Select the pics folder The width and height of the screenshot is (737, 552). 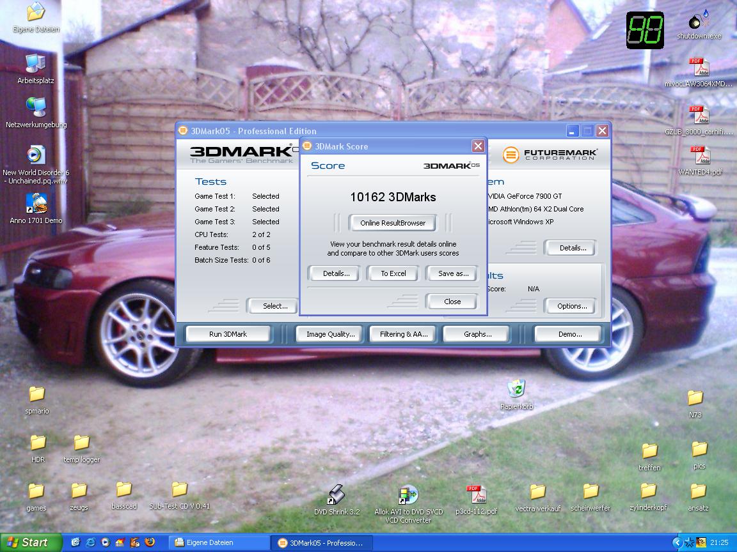pos(699,456)
